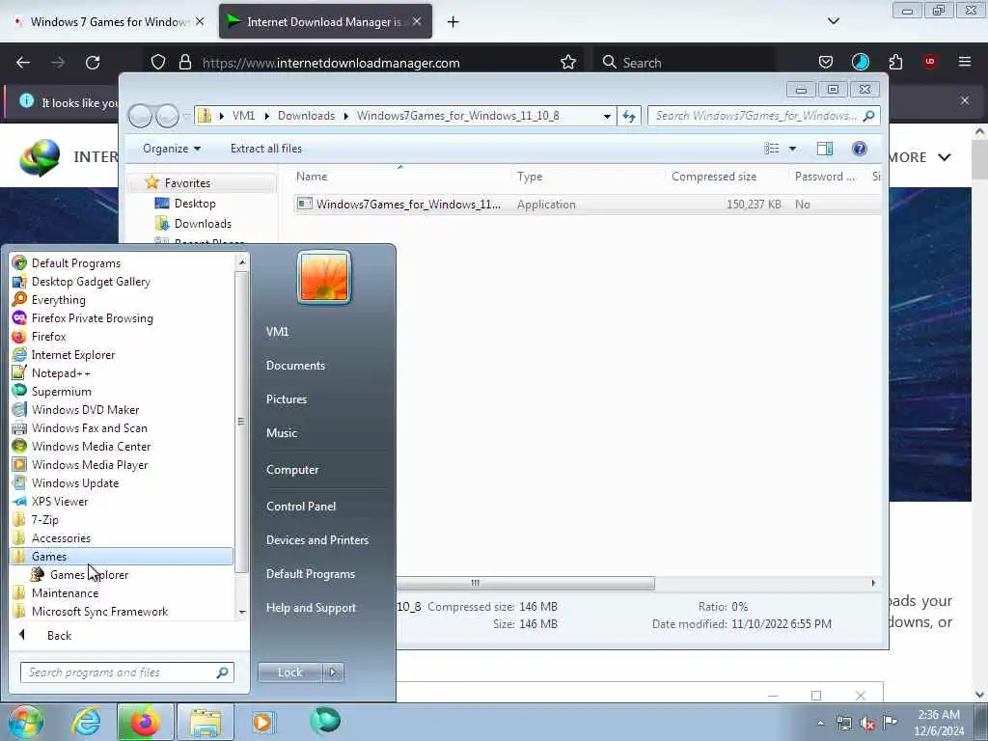
Task: Open Games Explorer under the Games folder
Action: coord(89,575)
